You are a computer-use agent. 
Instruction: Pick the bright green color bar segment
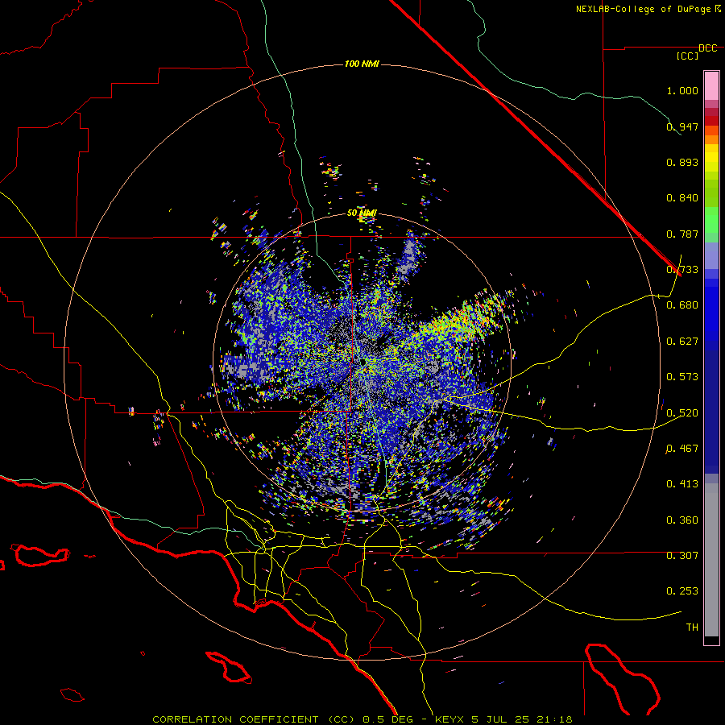point(711,220)
